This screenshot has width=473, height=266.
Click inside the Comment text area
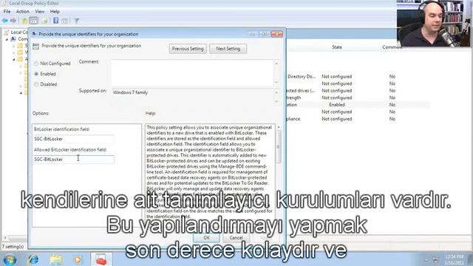(192, 73)
